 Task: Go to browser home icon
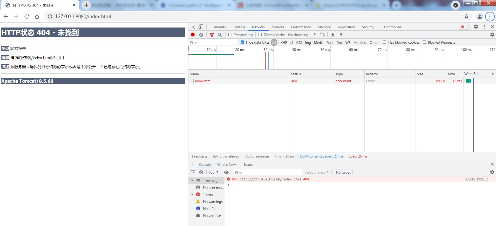point(37,16)
